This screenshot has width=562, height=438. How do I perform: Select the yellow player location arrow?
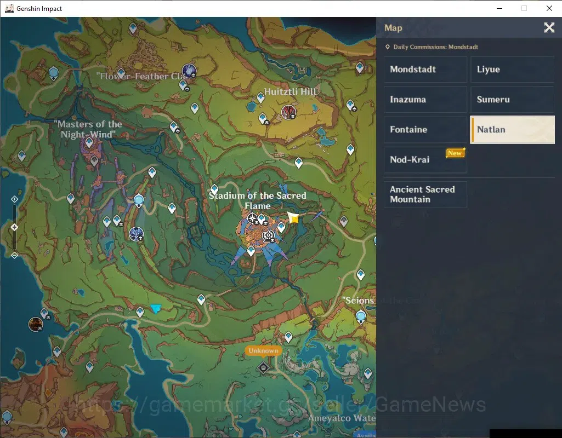coord(293,217)
